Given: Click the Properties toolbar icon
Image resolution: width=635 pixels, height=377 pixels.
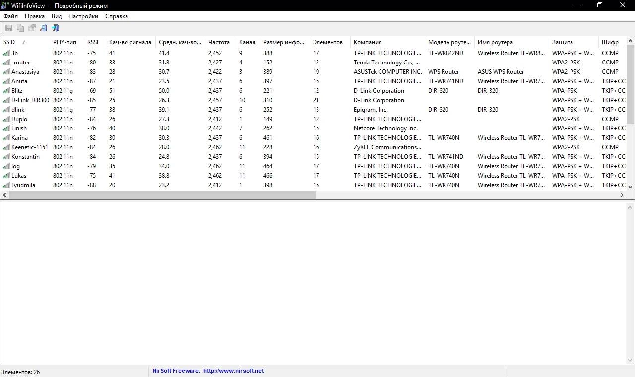Looking at the screenshot, I should (x=32, y=28).
